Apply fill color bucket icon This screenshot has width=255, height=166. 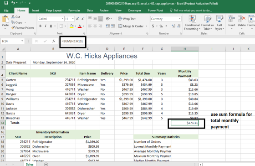point(71,26)
